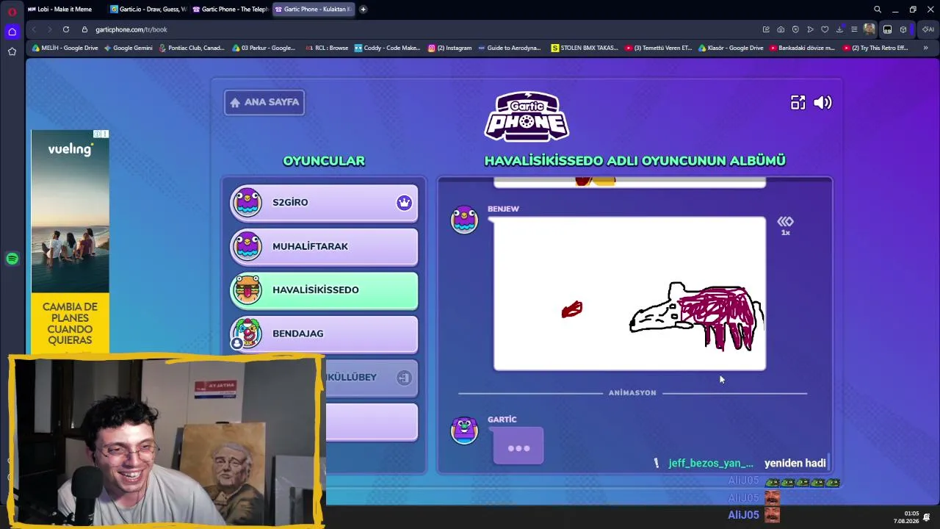Viewport: 940px width, 529px height.
Task: Open browser downloads
Action: click(839, 29)
